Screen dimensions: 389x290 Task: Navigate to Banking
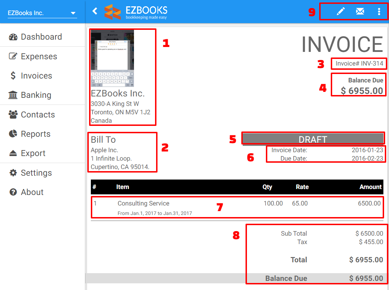coord(42,95)
